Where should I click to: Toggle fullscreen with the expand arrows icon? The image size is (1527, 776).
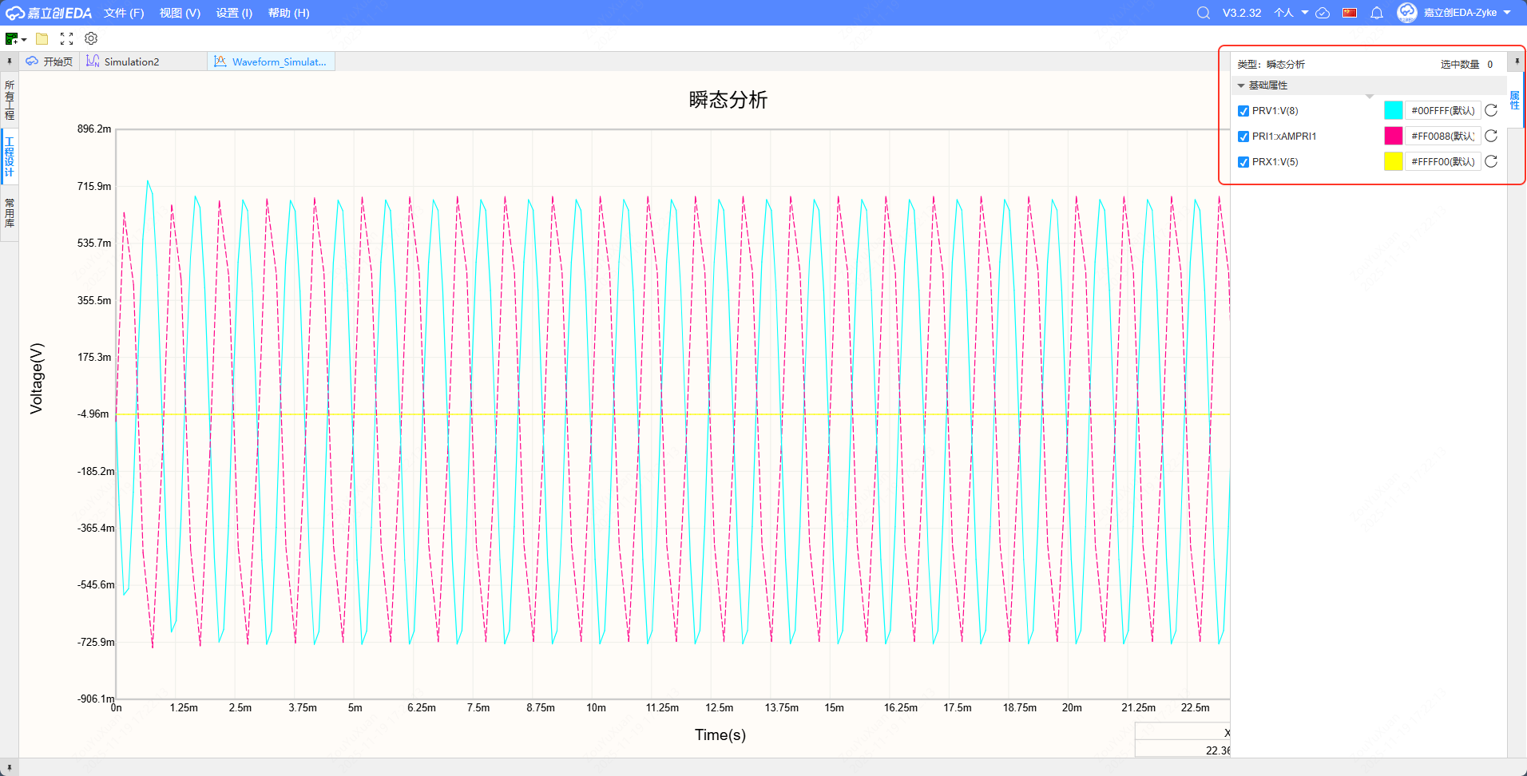click(x=66, y=38)
